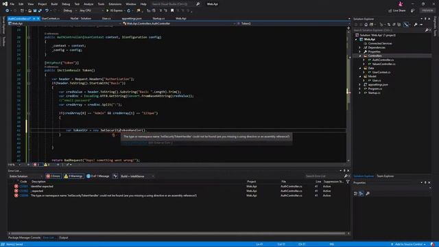Switch to the Output tab

point(64,237)
